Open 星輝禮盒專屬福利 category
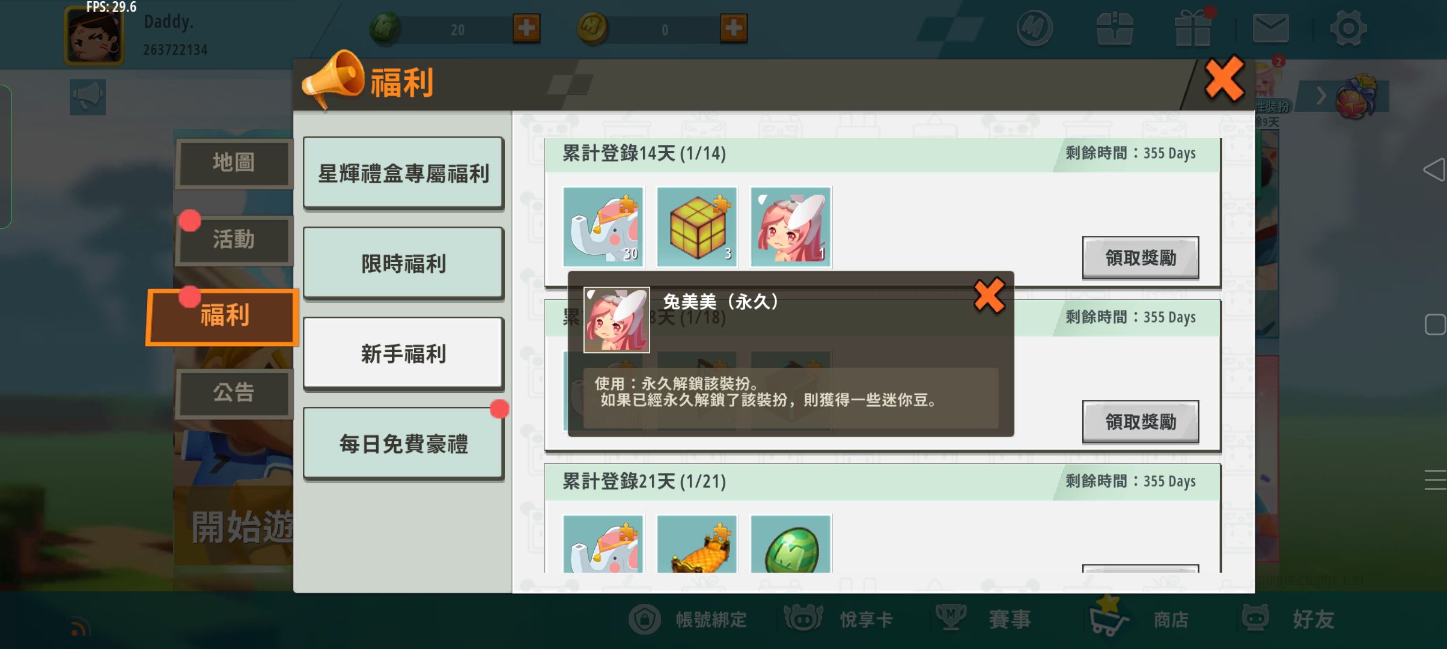The width and height of the screenshot is (1447, 649). (x=403, y=174)
